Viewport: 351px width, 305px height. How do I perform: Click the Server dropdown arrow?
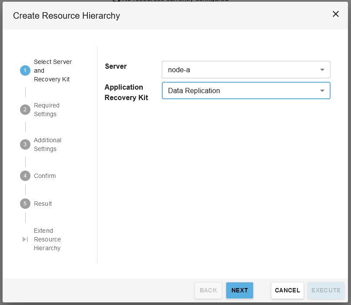click(x=322, y=70)
